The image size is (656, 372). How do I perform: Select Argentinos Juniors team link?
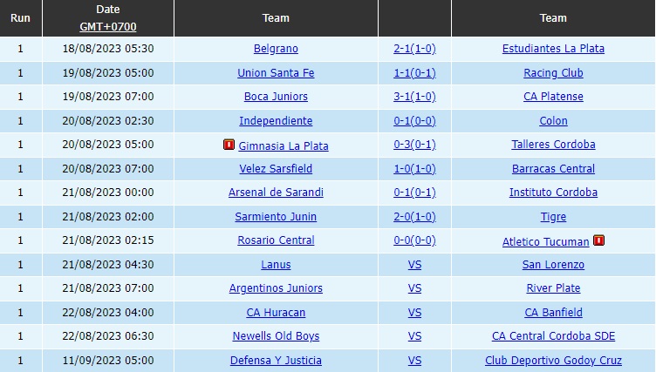pyautogui.click(x=276, y=288)
